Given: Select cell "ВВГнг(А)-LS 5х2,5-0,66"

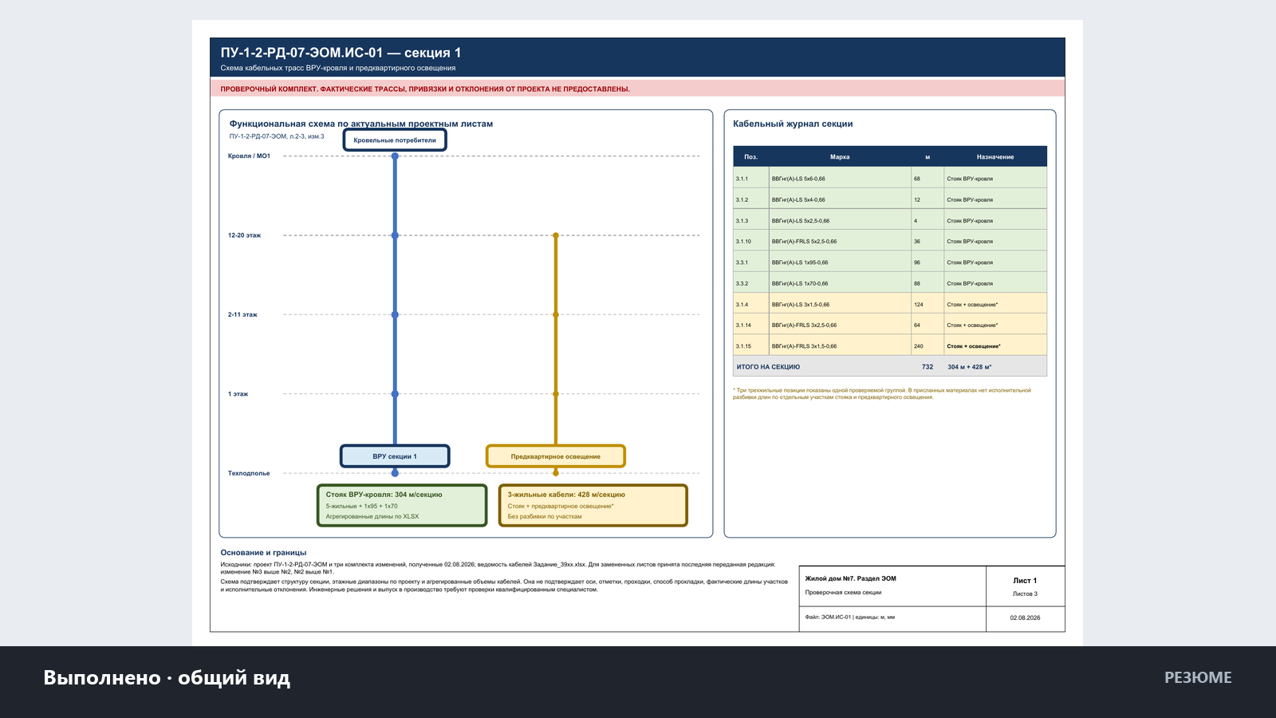Looking at the screenshot, I should [x=841, y=220].
